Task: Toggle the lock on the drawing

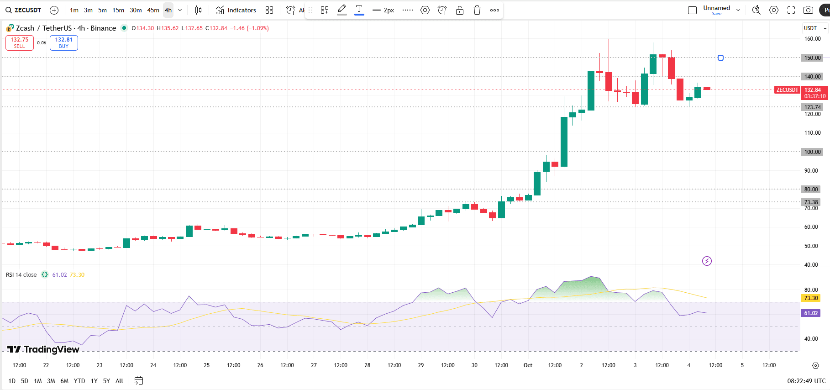Action: pyautogui.click(x=460, y=10)
